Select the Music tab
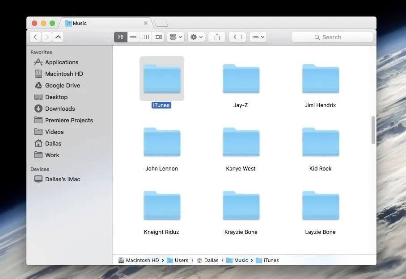 [x=106, y=23]
